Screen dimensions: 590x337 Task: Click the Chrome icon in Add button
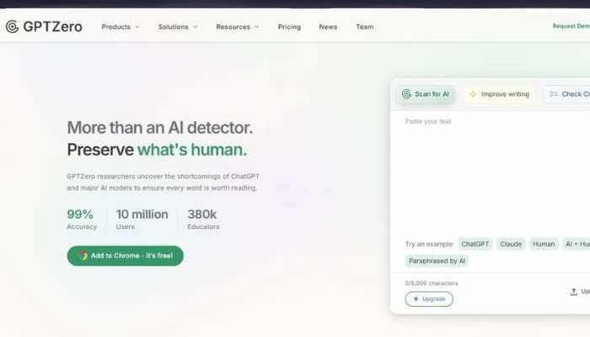pyautogui.click(x=83, y=256)
